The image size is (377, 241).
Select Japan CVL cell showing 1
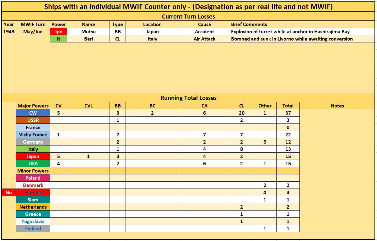click(x=88, y=156)
